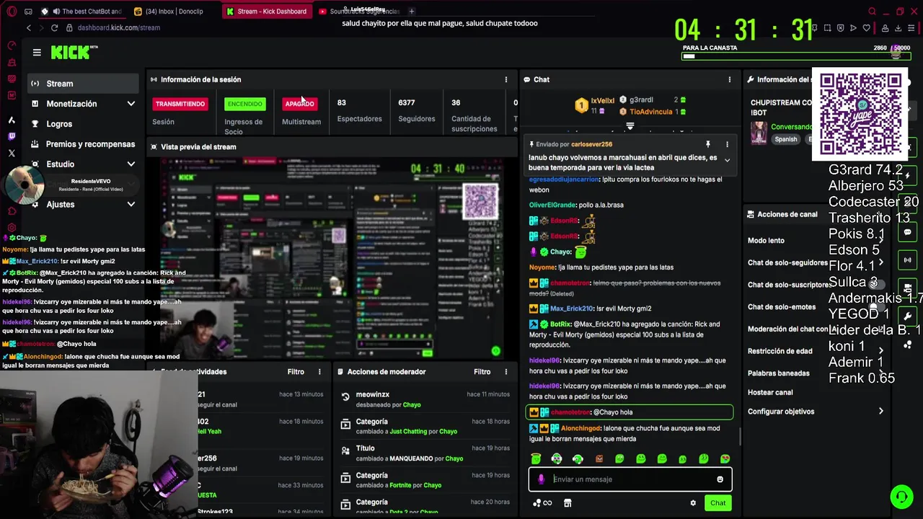Click broadcast signal icon in right sidebar
This screenshot has height=519, width=923.
[908, 259]
